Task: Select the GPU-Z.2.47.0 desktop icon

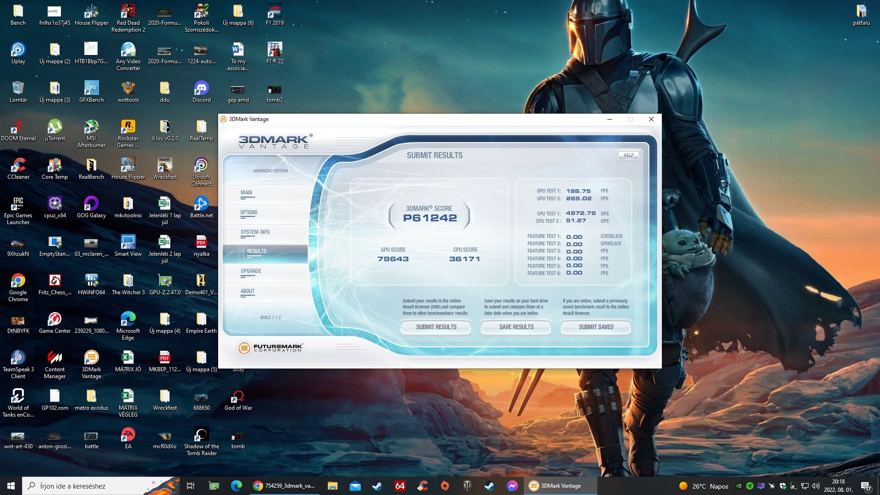Action: click(x=165, y=285)
